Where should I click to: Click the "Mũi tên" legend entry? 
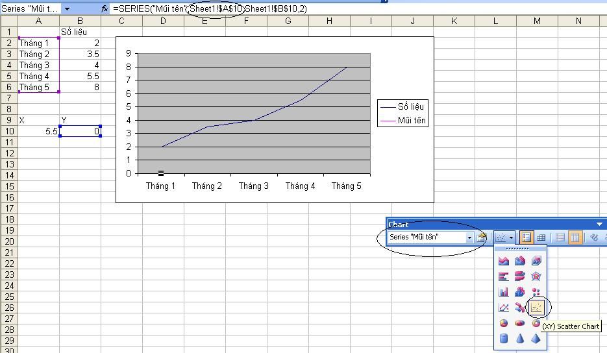pos(412,120)
